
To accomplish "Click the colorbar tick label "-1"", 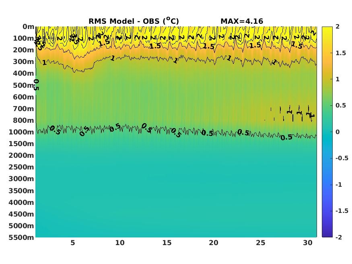I will [x=339, y=185].
